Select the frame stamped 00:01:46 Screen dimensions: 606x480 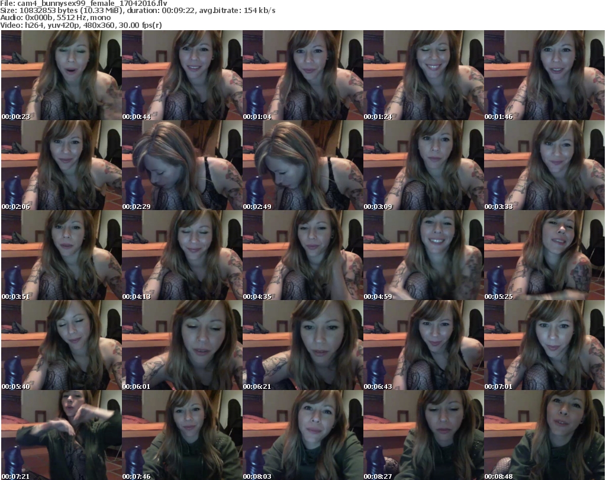pyautogui.click(x=544, y=75)
